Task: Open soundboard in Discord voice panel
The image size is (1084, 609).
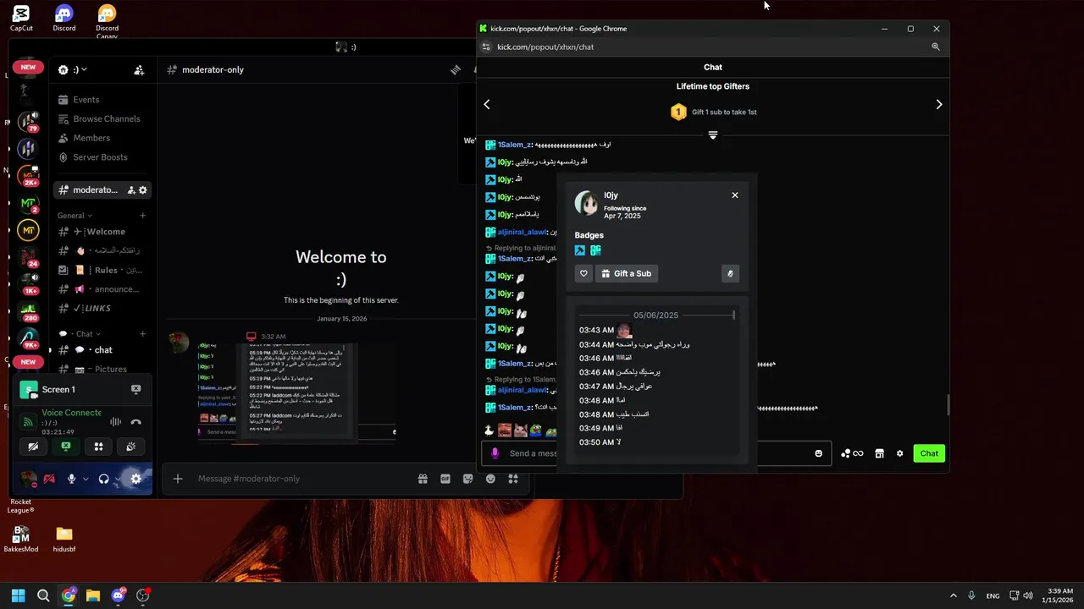Action: click(x=131, y=447)
